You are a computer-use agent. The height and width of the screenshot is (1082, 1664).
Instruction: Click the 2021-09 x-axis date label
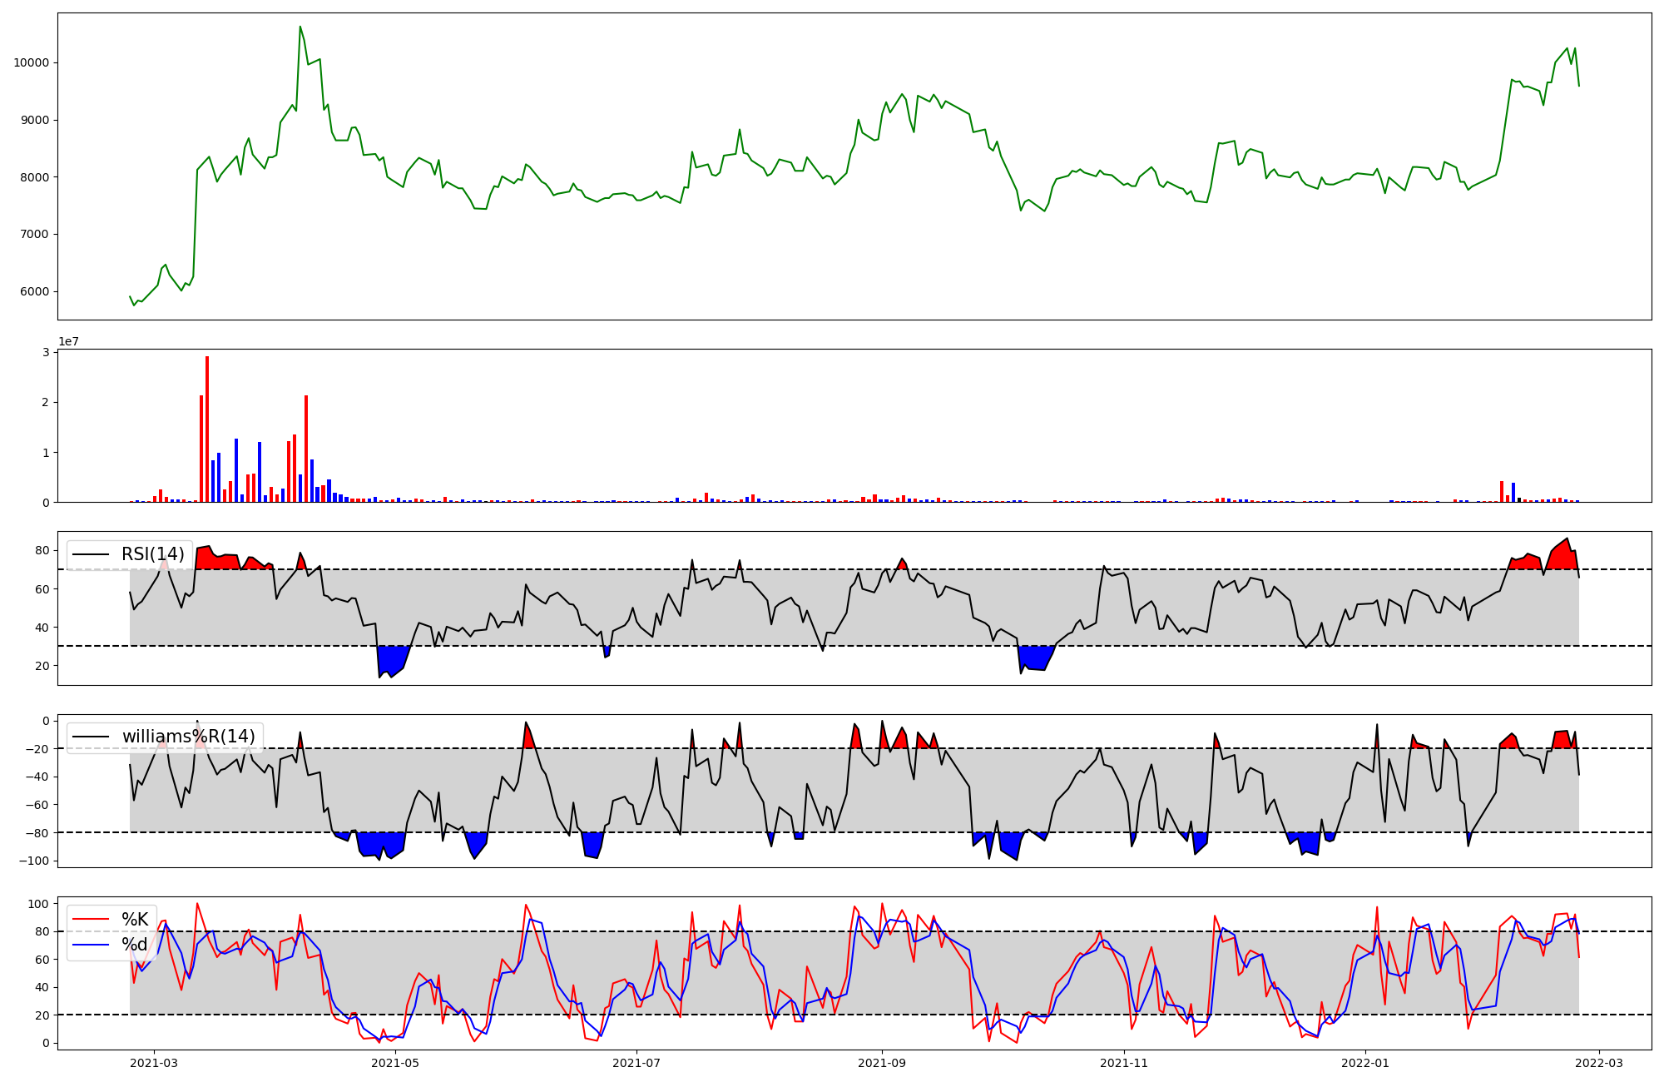click(882, 1063)
